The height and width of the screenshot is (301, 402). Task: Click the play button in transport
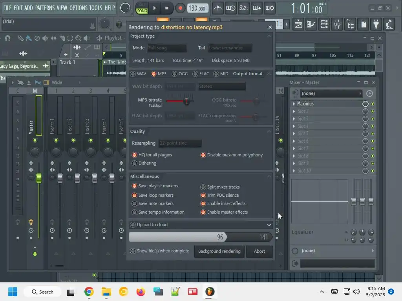click(x=154, y=8)
